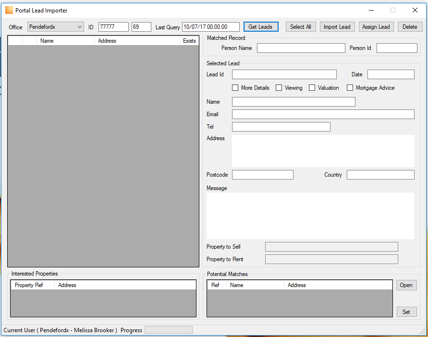Image resolution: width=428 pixels, height=337 pixels.
Task: Click the Assign Lead button
Action: pos(376,27)
